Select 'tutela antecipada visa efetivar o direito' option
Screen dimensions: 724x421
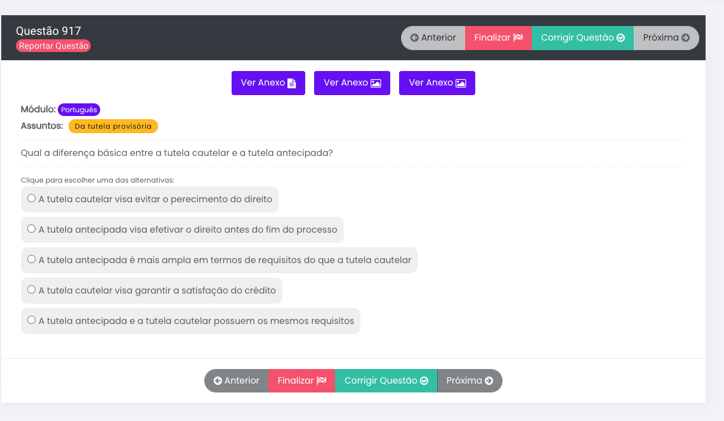click(32, 229)
